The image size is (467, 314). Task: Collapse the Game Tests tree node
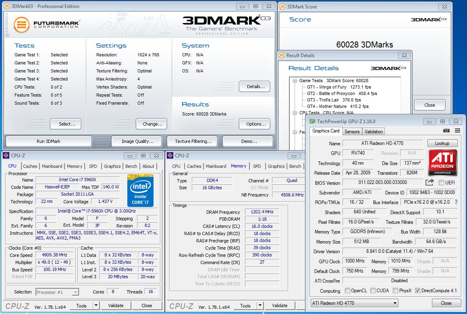(x=295, y=81)
